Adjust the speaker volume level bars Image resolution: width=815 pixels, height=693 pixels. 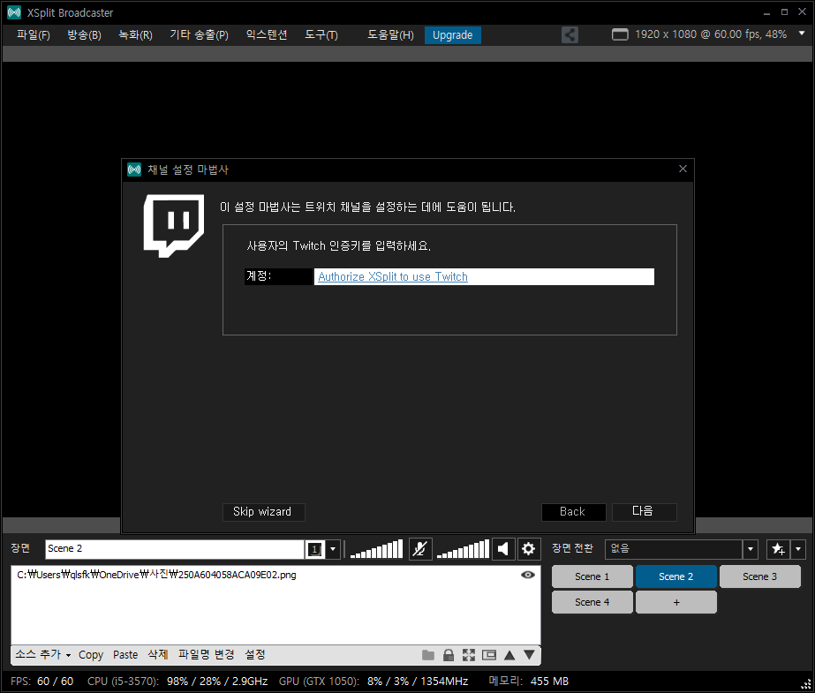463,549
